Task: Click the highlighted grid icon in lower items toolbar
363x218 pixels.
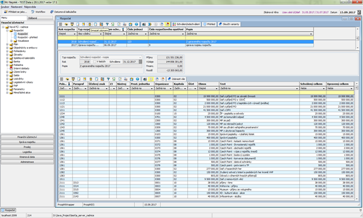Action: (151, 79)
